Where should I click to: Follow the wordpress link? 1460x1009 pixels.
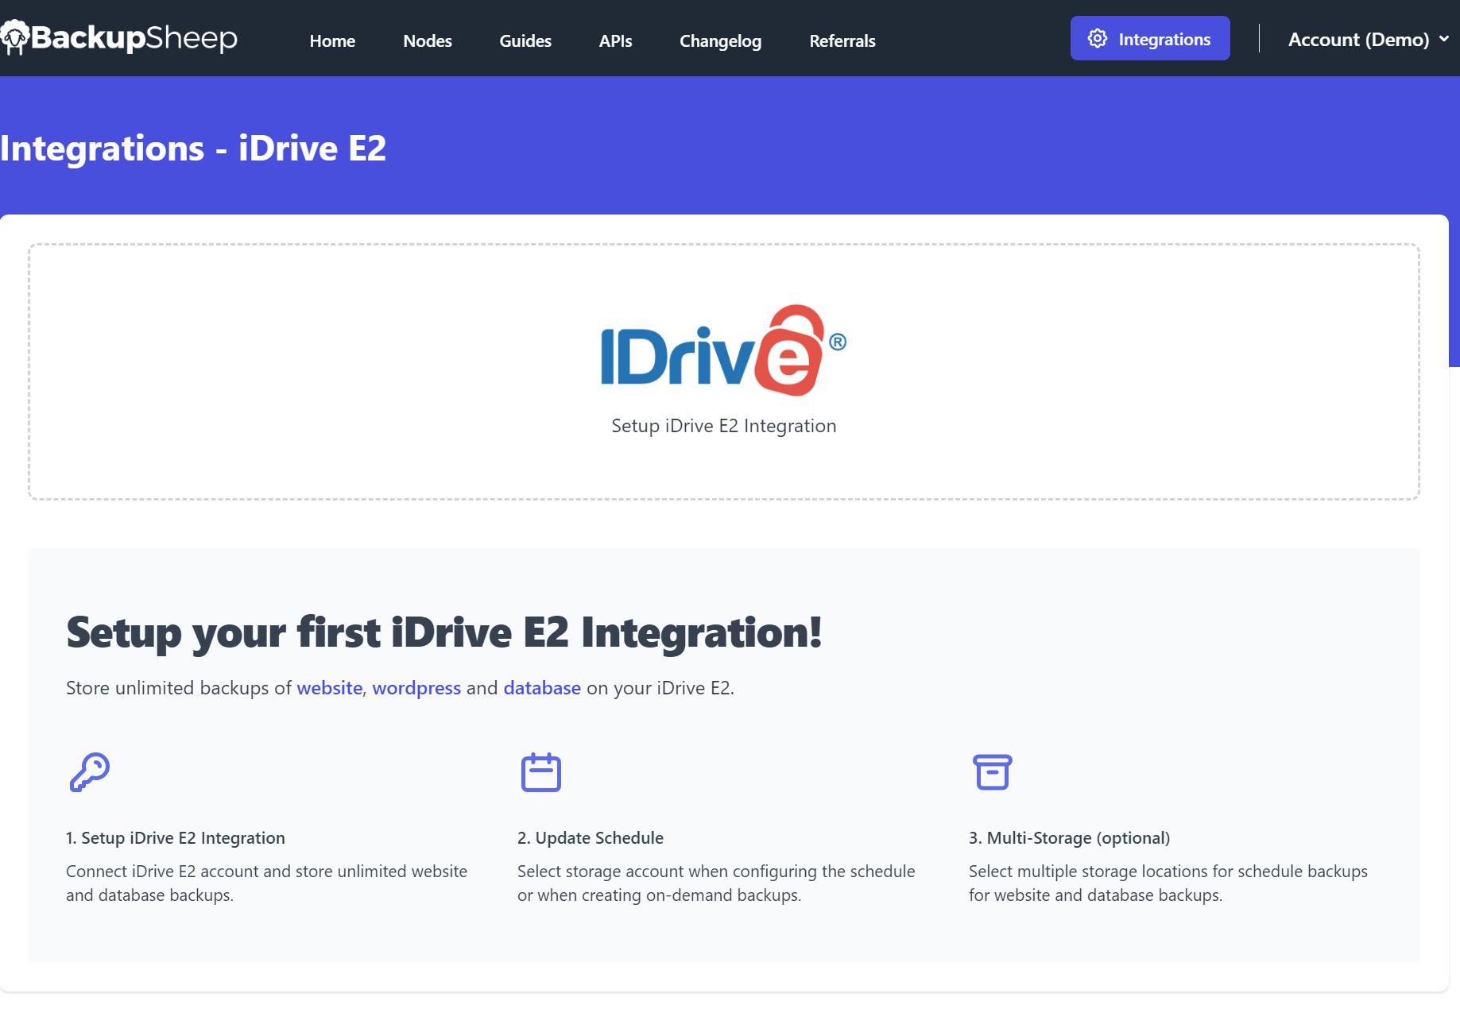[x=416, y=688]
